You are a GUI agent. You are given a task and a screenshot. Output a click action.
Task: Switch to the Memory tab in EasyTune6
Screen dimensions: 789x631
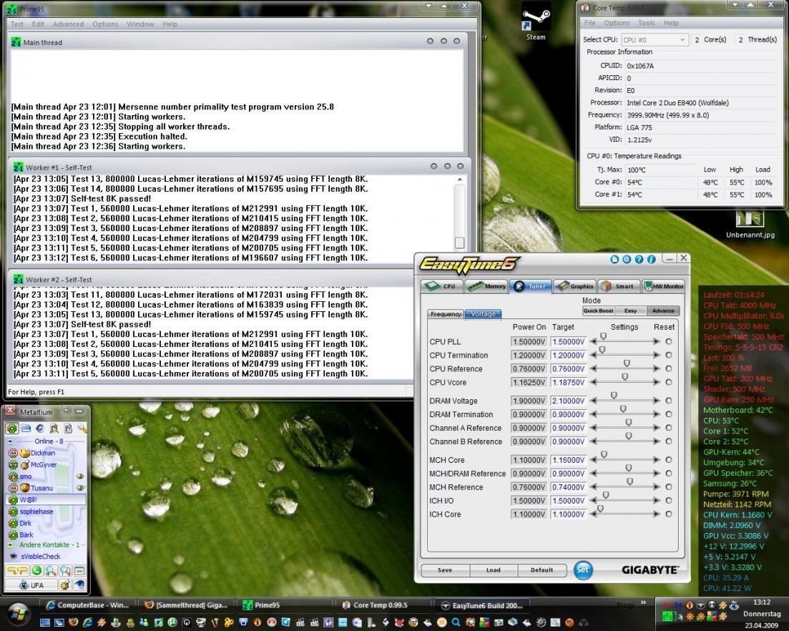(486, 286)
